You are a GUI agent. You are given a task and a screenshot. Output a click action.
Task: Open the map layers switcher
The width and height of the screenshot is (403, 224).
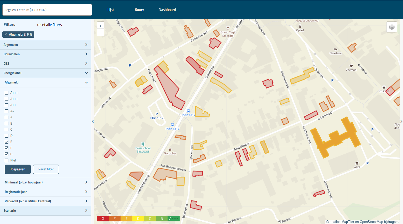click(391, 27)
